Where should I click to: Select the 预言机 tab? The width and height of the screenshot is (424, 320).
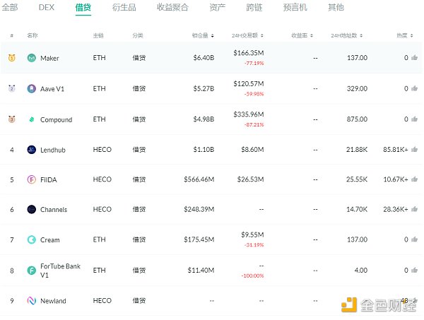click(295, 8)
